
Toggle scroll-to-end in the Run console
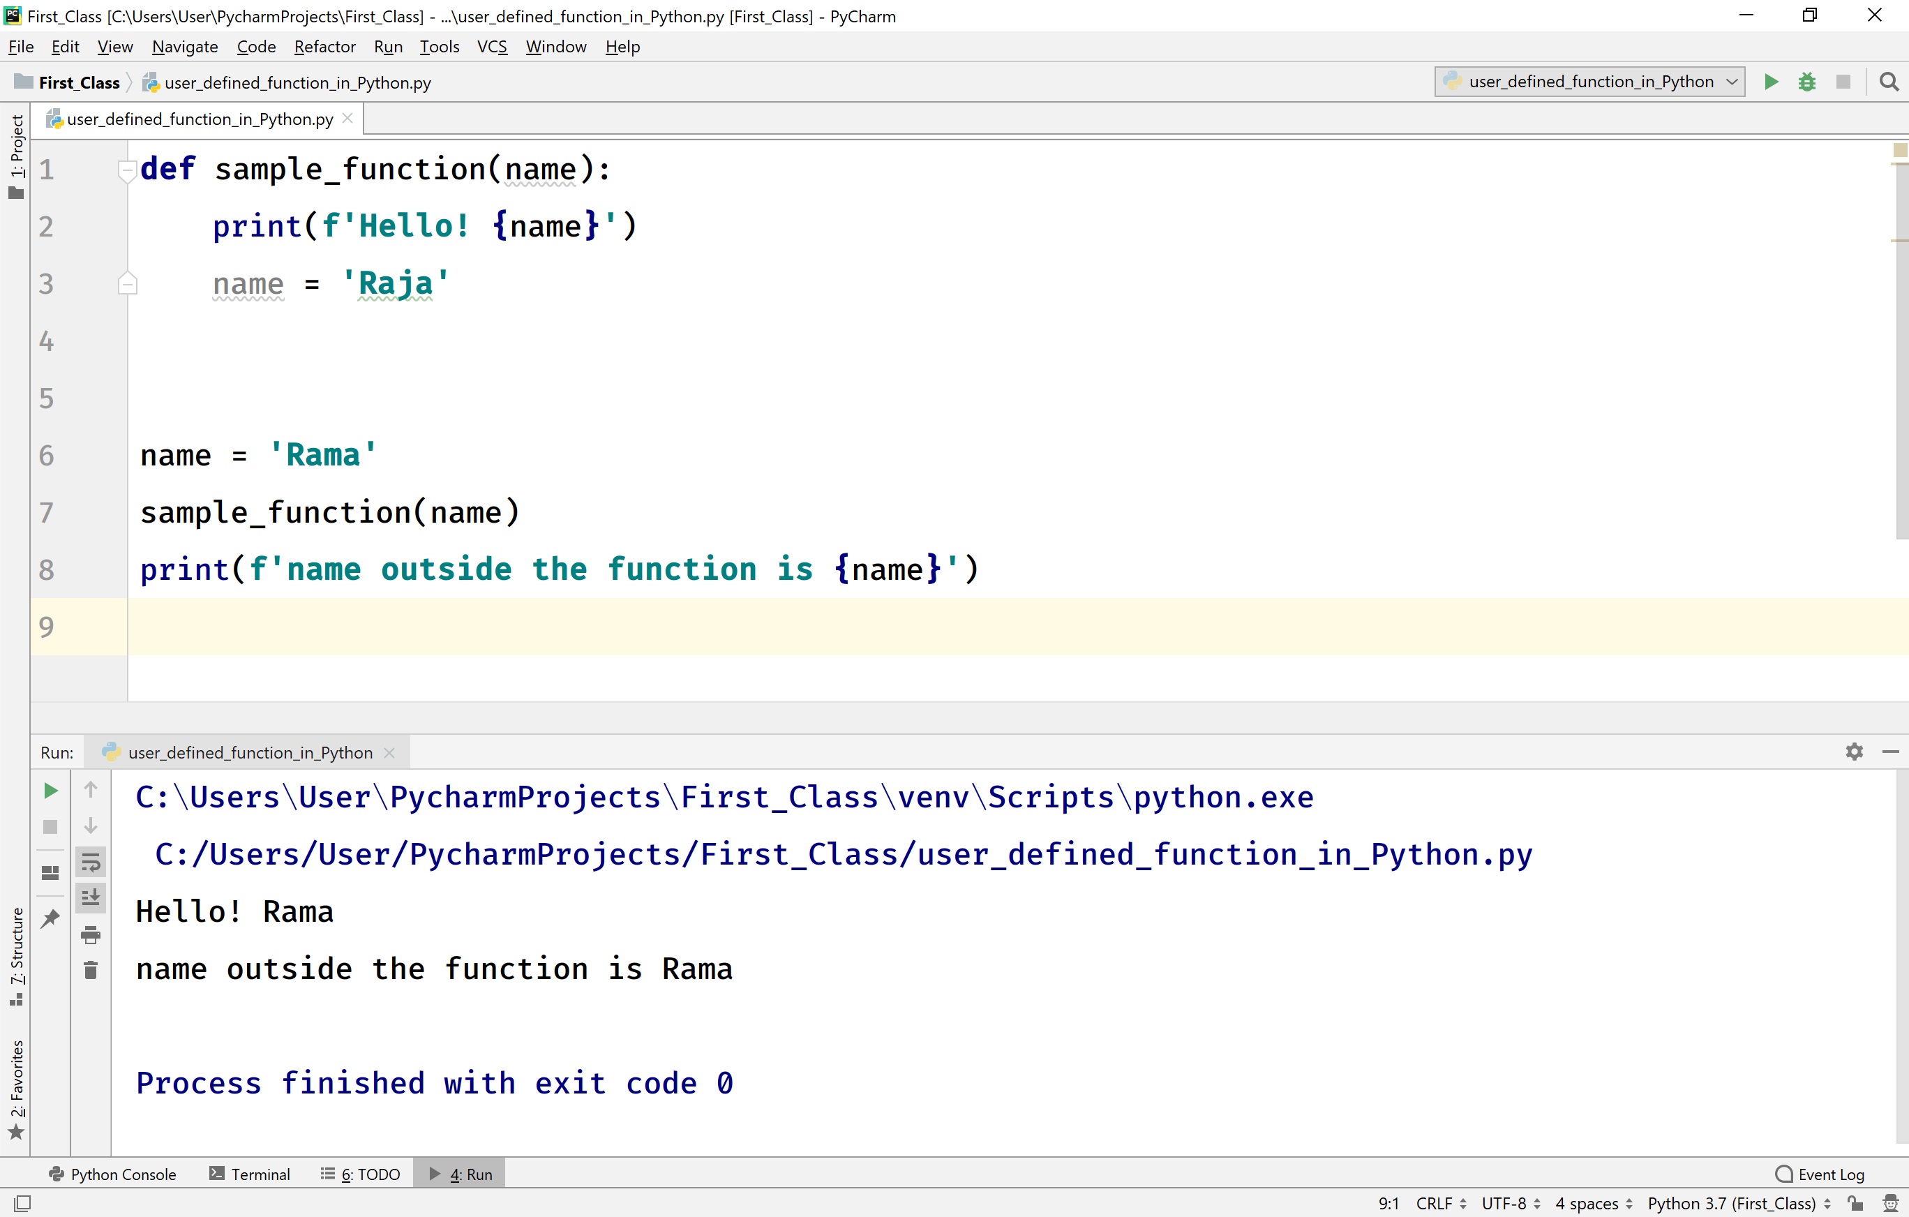[91, 897]
